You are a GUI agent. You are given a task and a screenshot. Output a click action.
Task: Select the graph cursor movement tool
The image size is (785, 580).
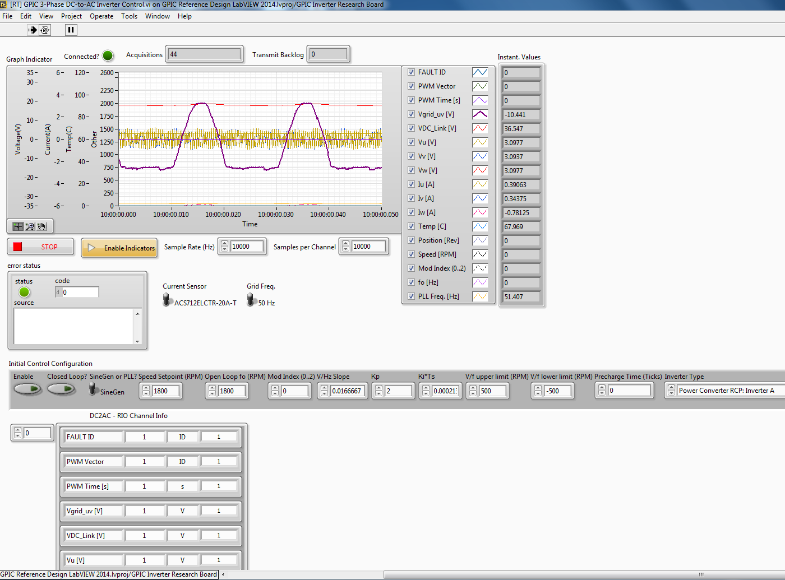pos(18,226)
